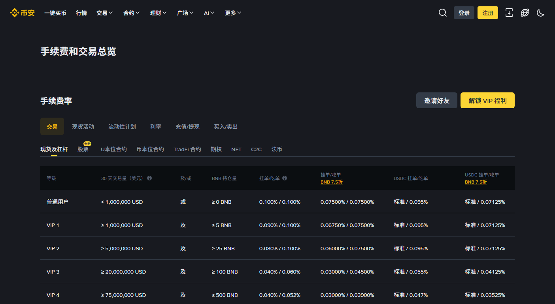This screenshot has height=304, width=555.
Task: Expand the 更多 navigation dropdown
Action: click(x=233, y=13)
